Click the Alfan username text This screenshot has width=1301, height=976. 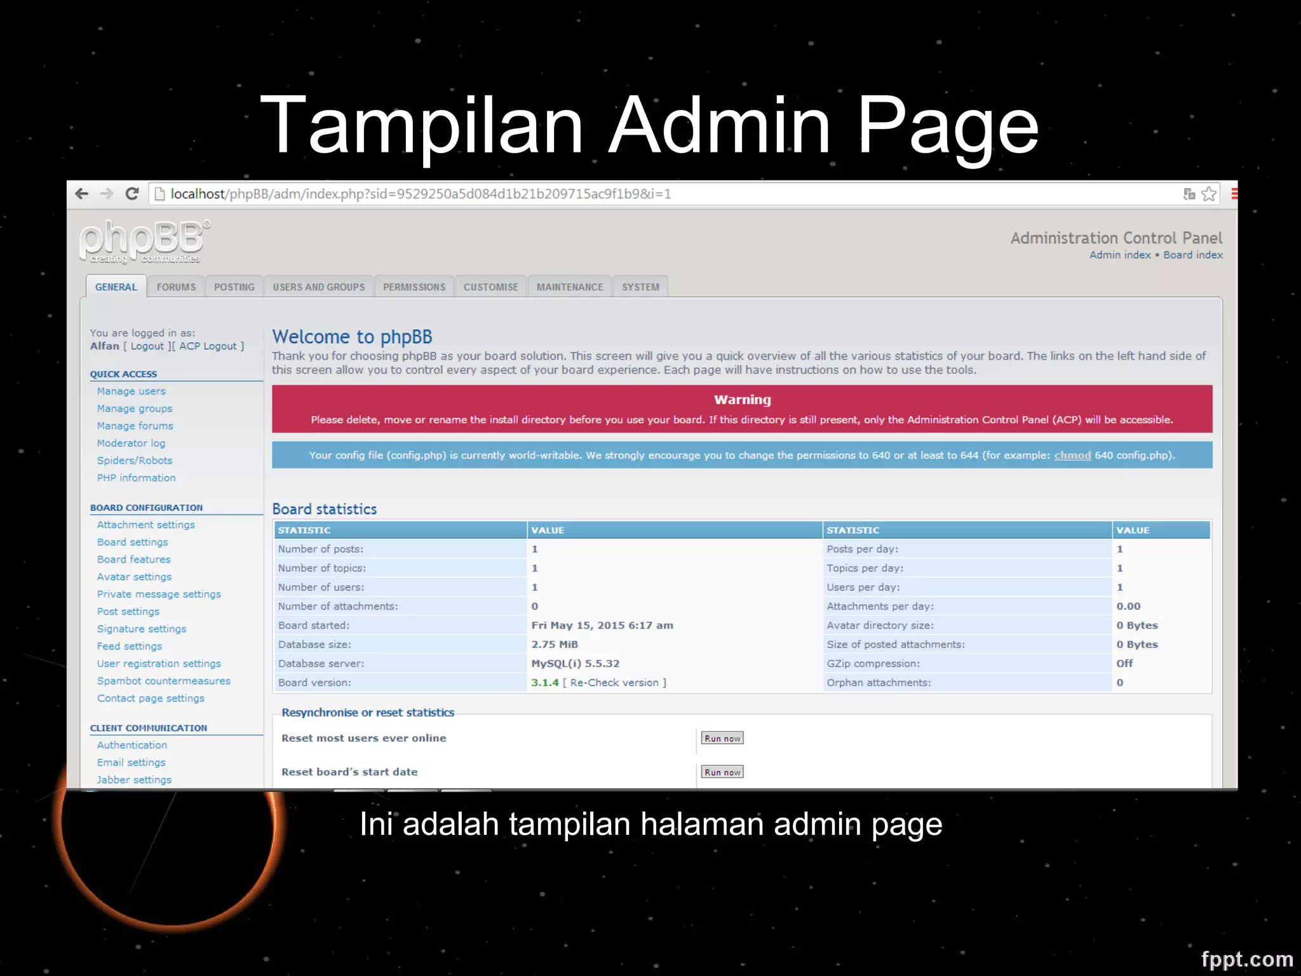click(104, 346)
